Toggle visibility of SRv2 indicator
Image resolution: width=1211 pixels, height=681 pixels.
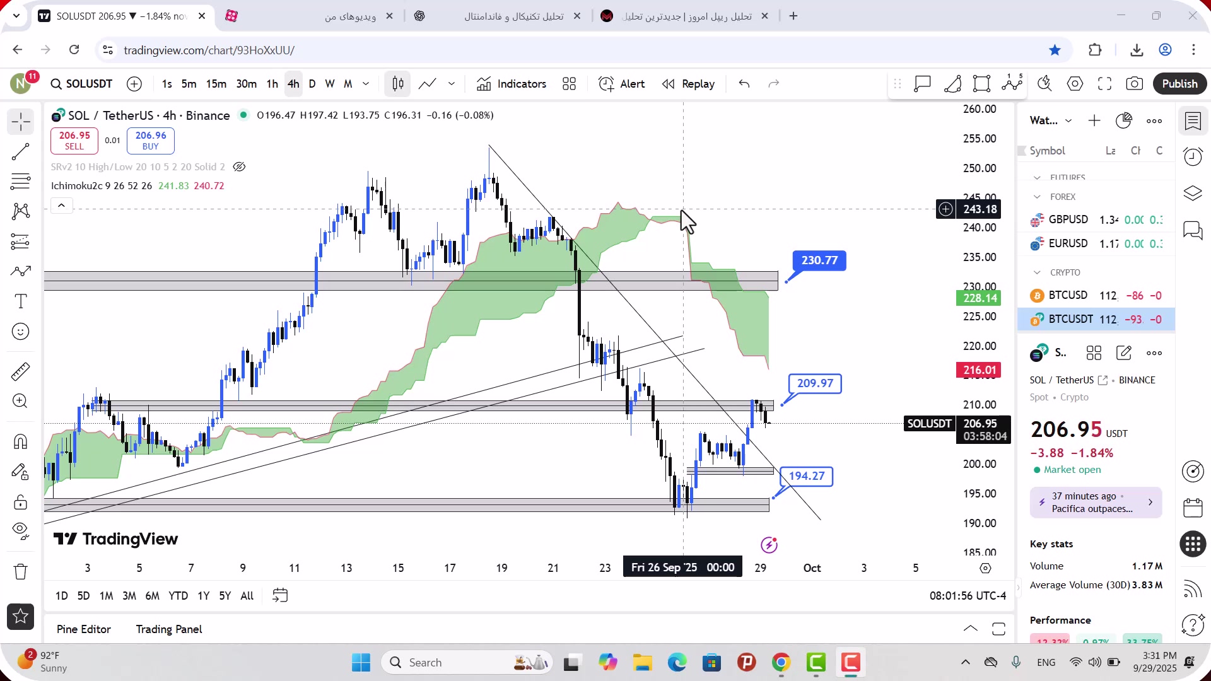click(239, 167)
